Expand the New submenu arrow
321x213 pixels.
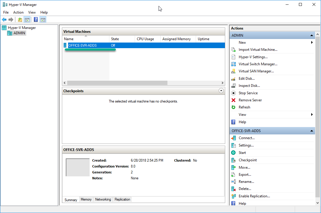[312, 43]
